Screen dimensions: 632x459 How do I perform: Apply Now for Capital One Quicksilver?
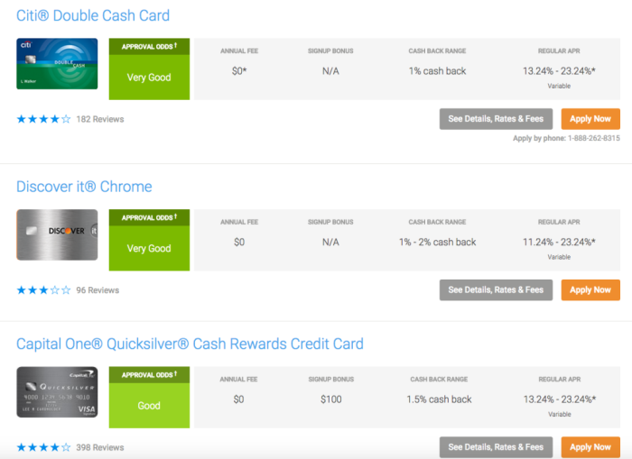pos(590,447)
